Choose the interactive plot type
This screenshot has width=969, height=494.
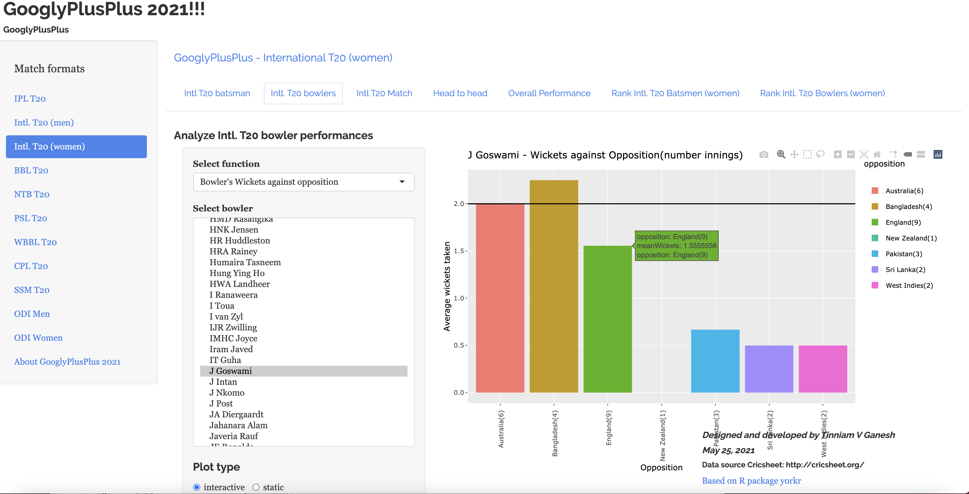pyautogui.click(x=197, y=487)
